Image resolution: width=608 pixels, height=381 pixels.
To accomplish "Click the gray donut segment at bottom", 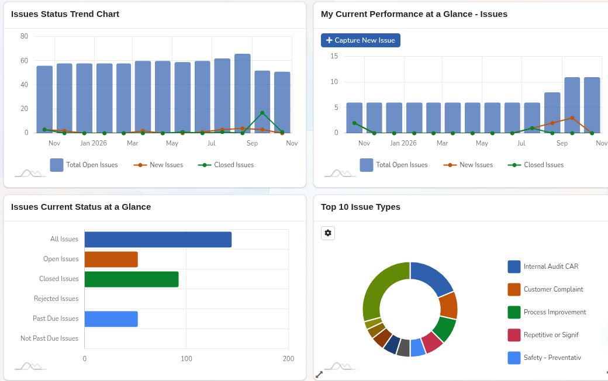I will (403, 348).
